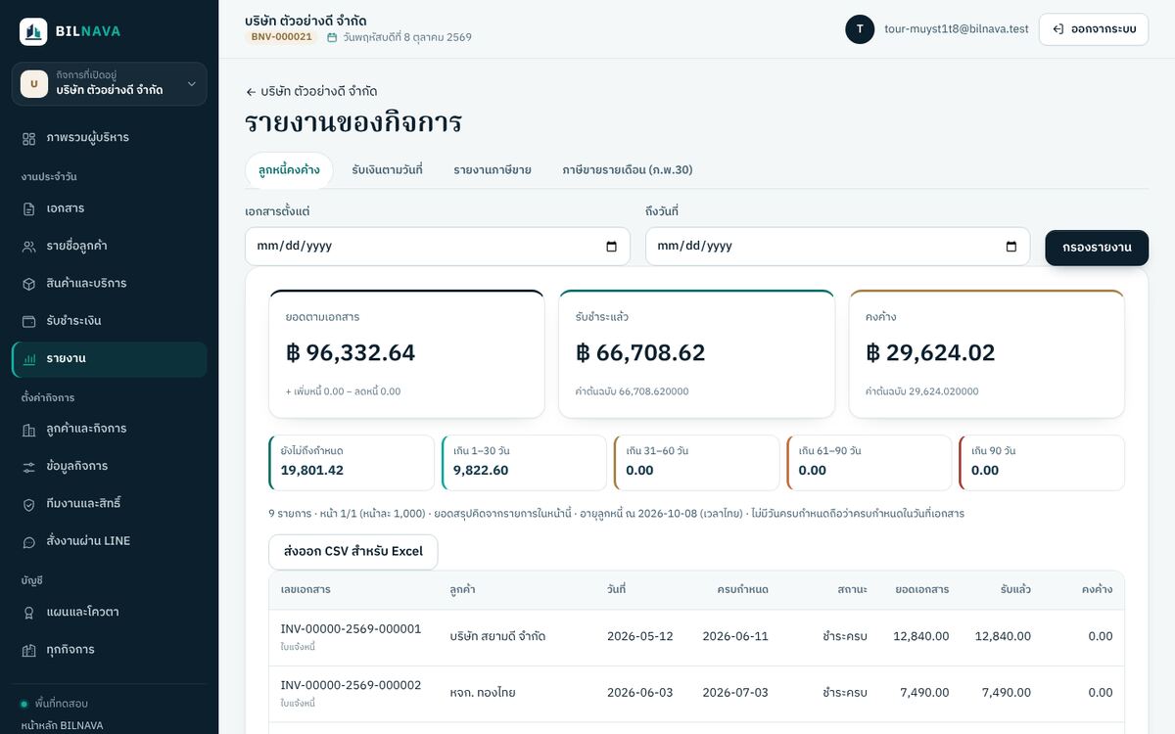Image resolution: width=1175 pixels, height=734 pixels.
Task: Click the รับชำระแล้ว ฿ 66,708.62 summary card
Action: 696,354
